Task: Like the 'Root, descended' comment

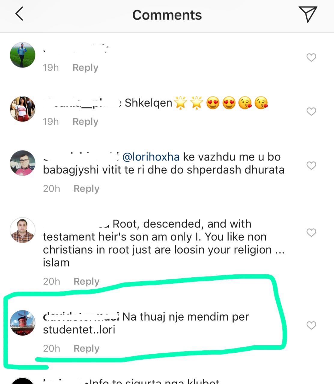Action: point(311,233)
